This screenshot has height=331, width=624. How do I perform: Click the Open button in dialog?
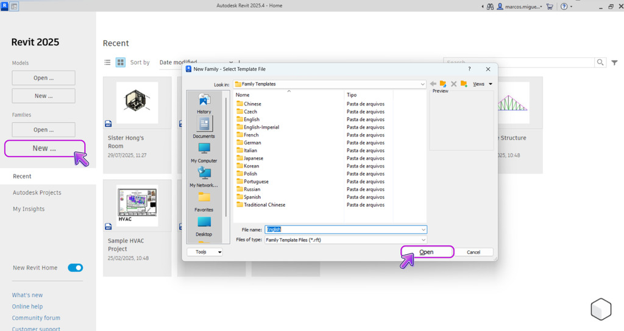coord(427,252)
